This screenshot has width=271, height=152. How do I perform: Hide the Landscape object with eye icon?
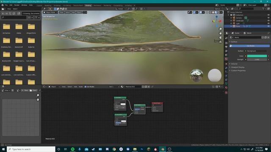pos(268,21)
